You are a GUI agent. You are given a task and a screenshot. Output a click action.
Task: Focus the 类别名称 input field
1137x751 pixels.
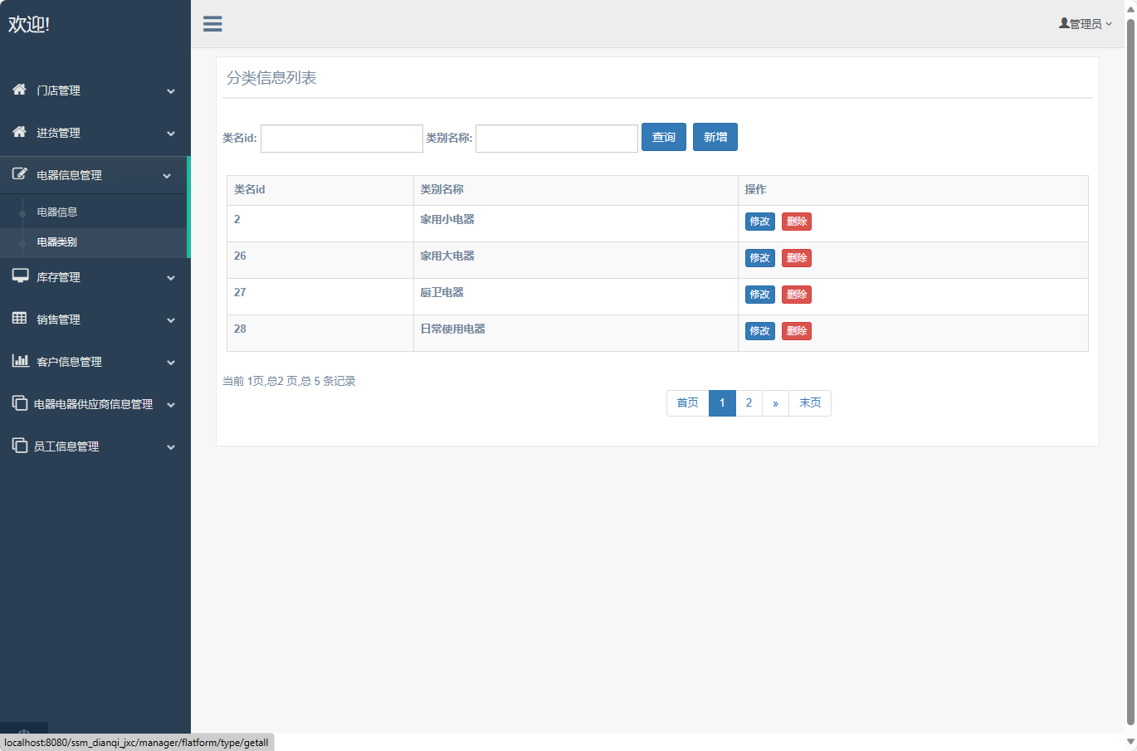[556, 139]
